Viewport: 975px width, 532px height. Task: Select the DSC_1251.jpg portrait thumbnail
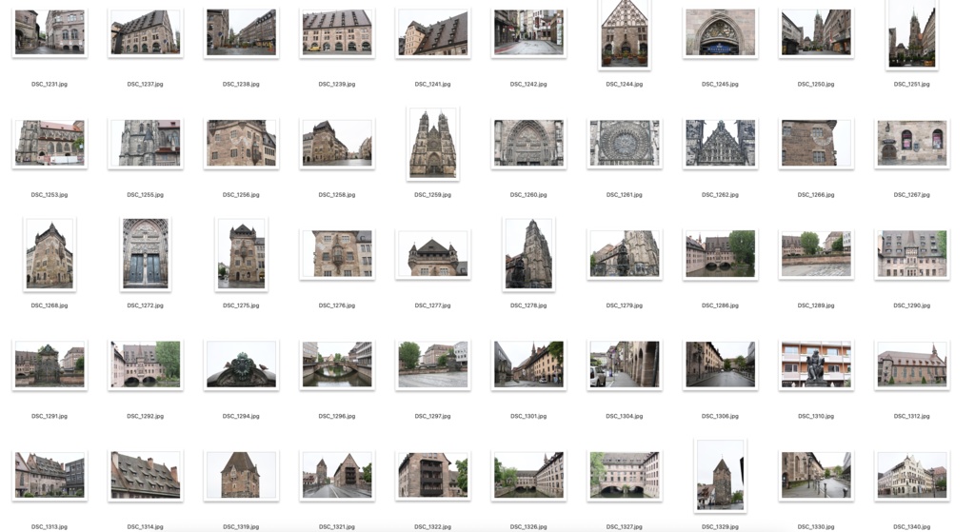[911, 33]
